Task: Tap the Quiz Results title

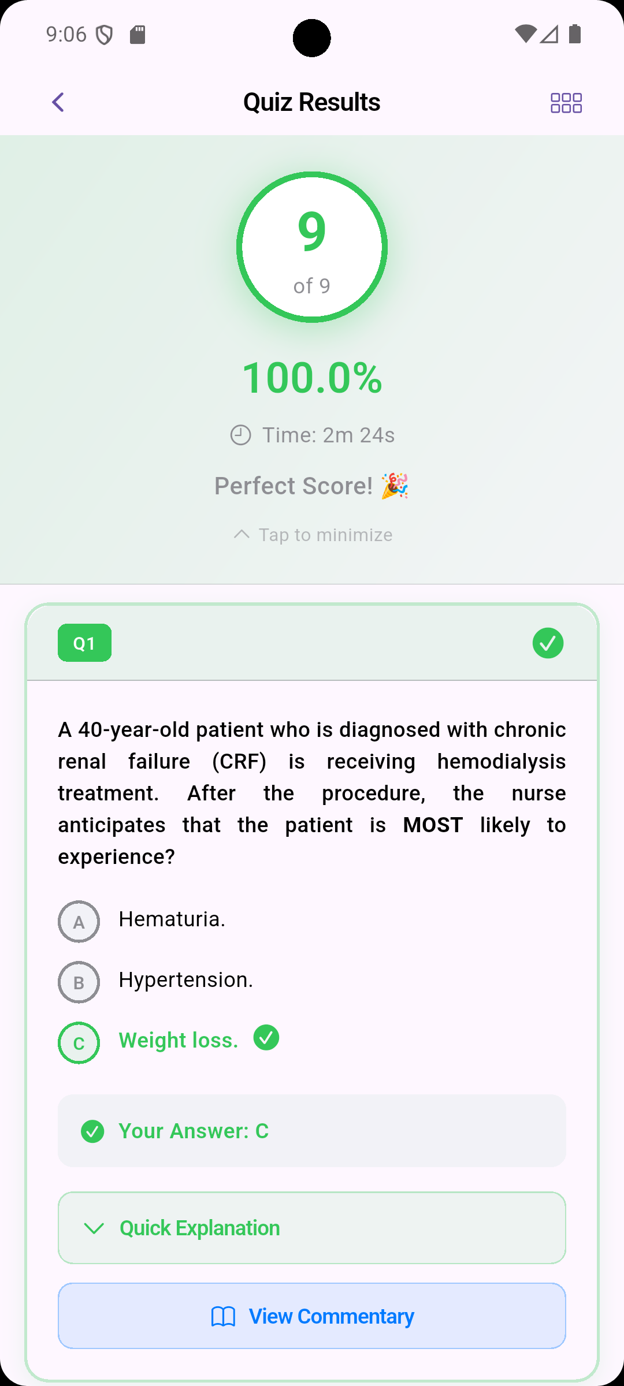Action: point(312,102)
